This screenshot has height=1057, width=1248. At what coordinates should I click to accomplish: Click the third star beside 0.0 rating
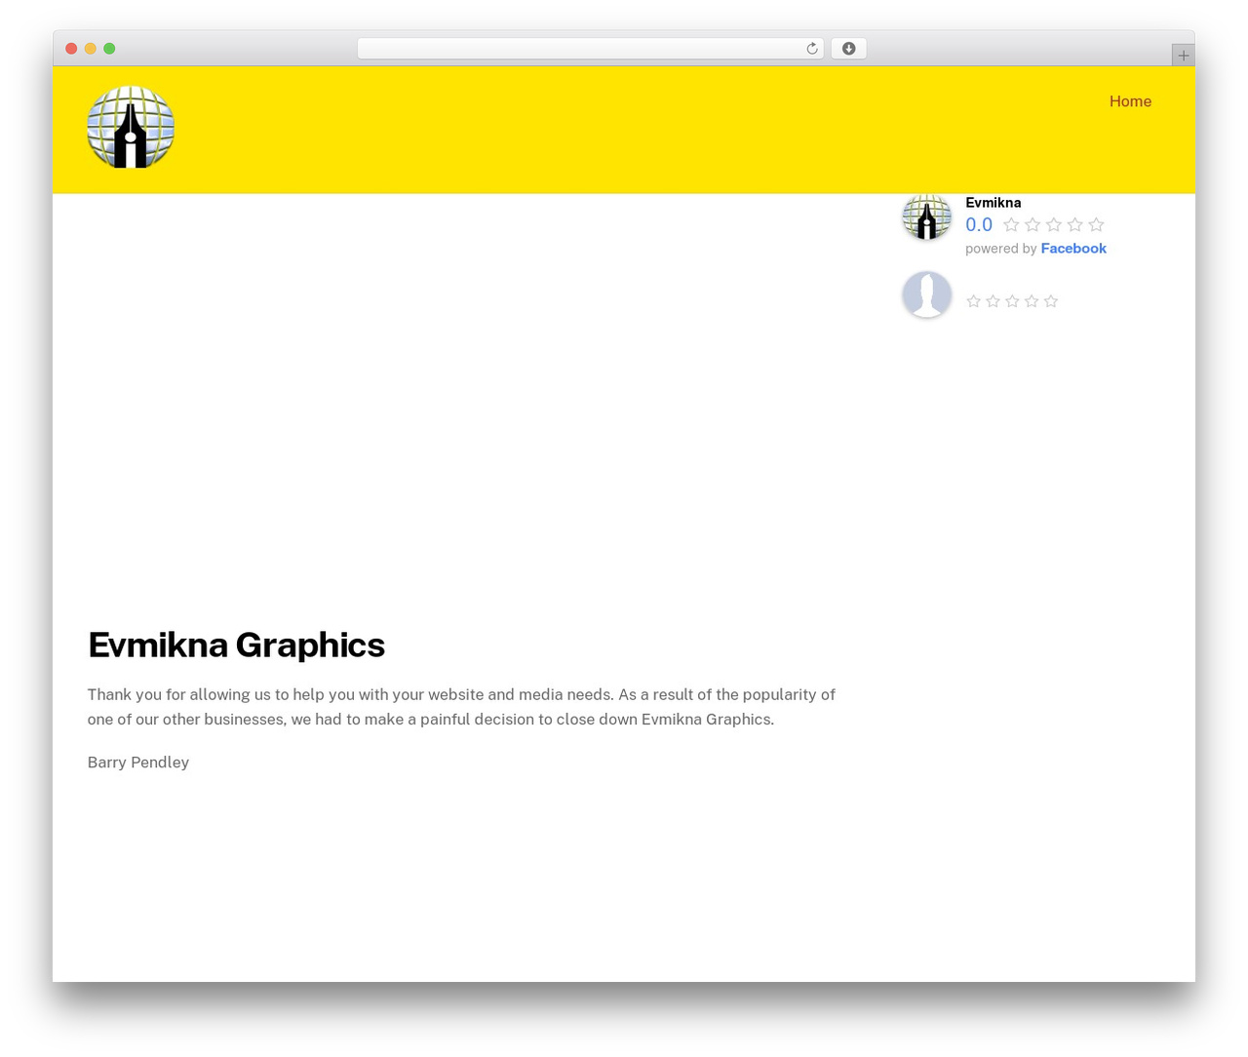(1054, 225)
